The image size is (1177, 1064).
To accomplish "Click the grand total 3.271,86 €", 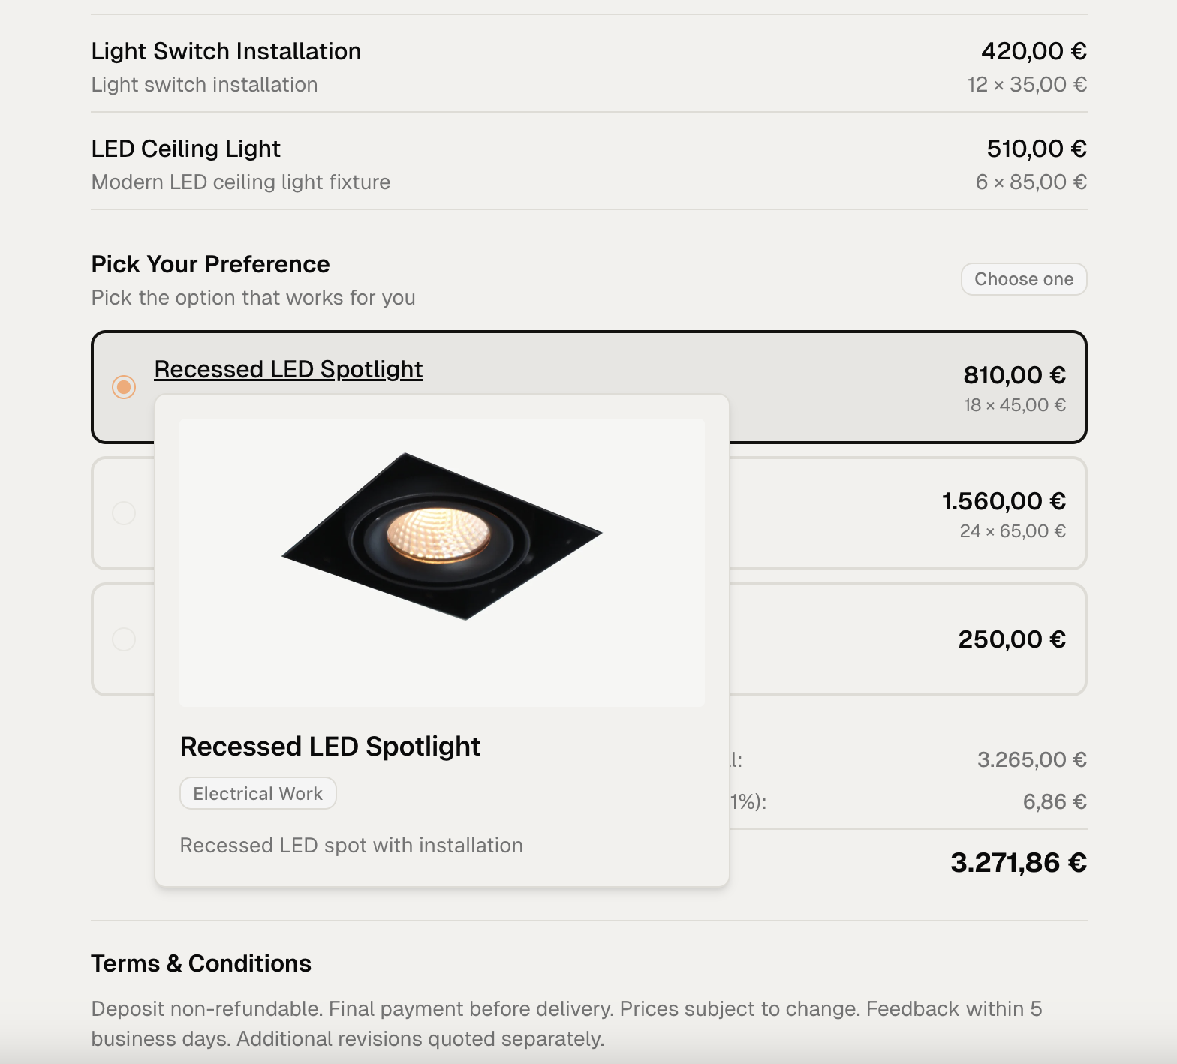I will tap(1018, 863).
